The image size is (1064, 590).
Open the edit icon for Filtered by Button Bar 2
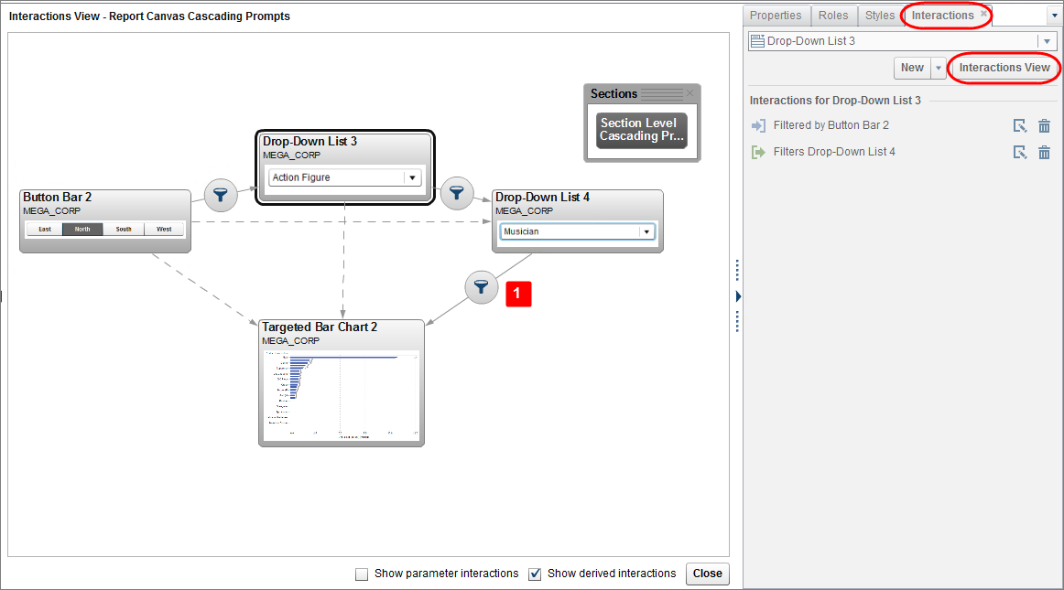(1020, 125)
